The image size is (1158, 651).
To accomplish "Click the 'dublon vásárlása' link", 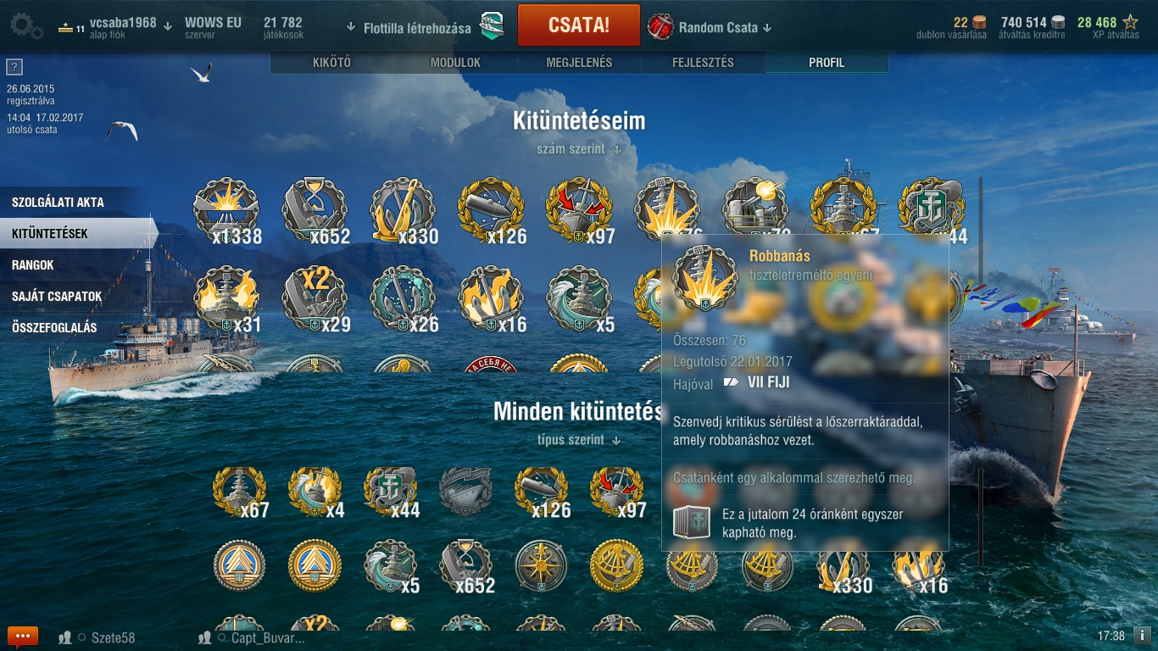I will point(951,35).
